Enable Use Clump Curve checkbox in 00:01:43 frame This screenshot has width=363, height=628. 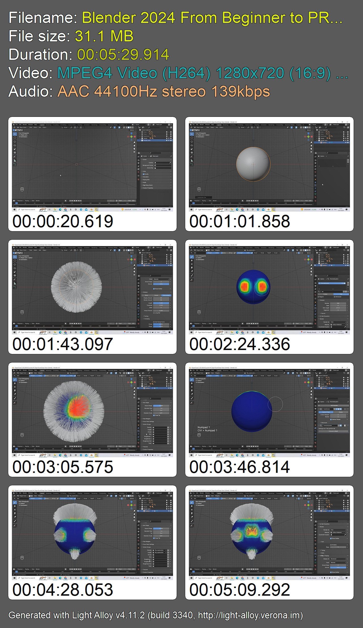(154, 322)
